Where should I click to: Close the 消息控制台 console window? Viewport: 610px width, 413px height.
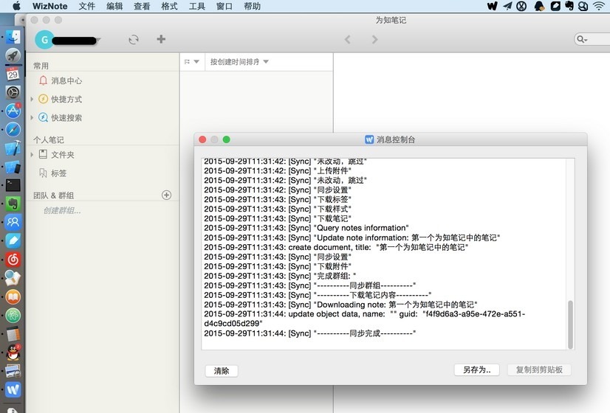pos(202,139)
